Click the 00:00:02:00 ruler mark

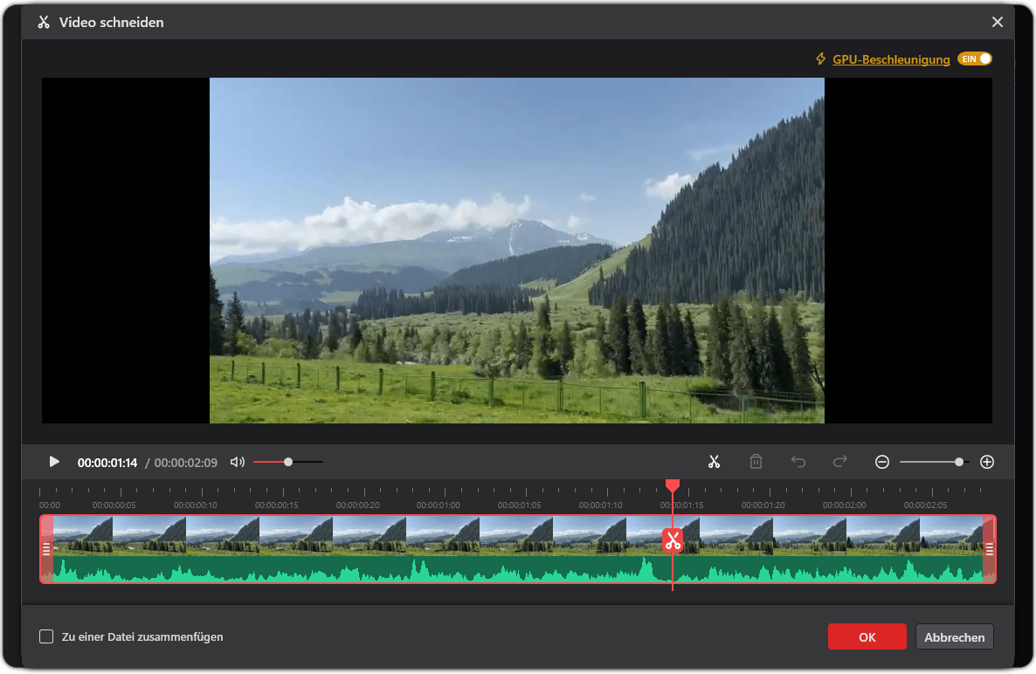845,505
